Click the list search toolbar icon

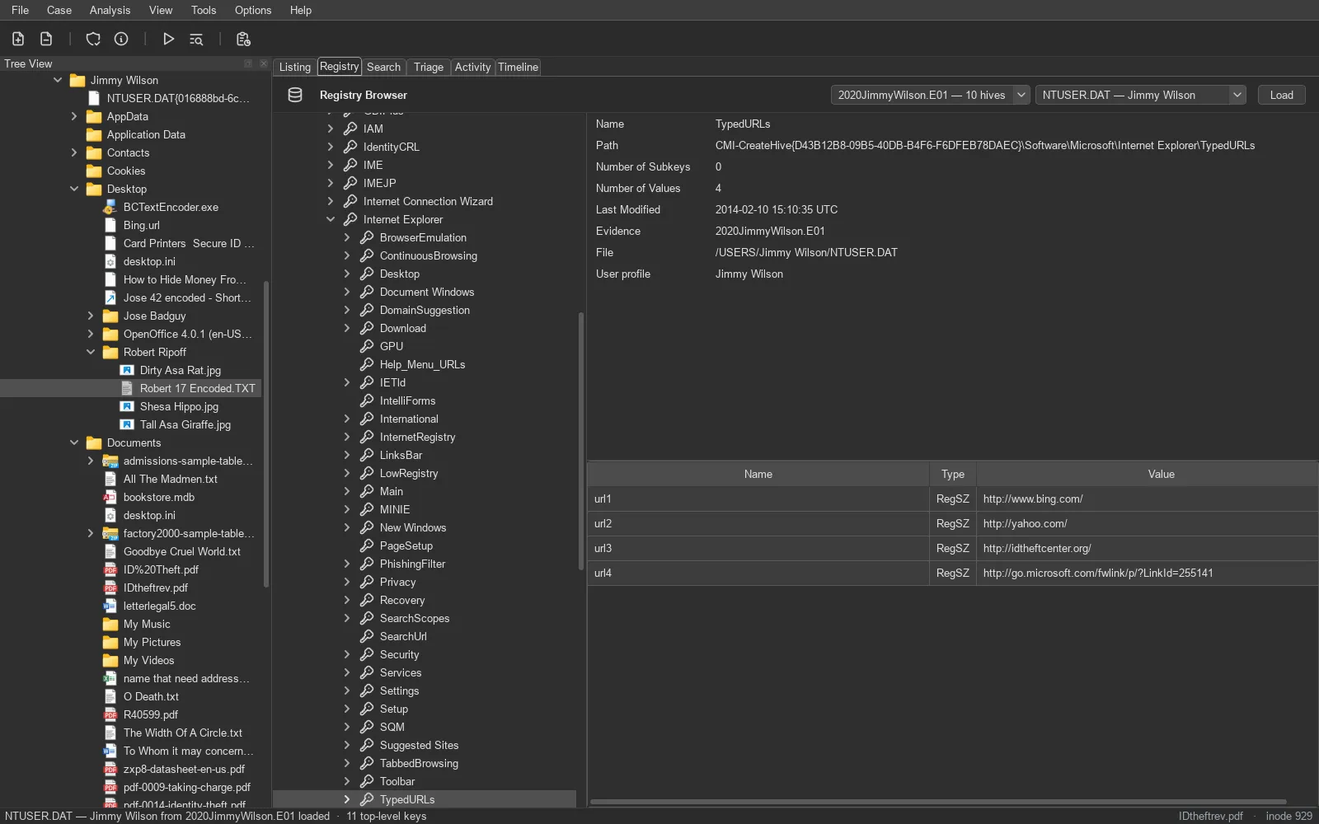196,39
